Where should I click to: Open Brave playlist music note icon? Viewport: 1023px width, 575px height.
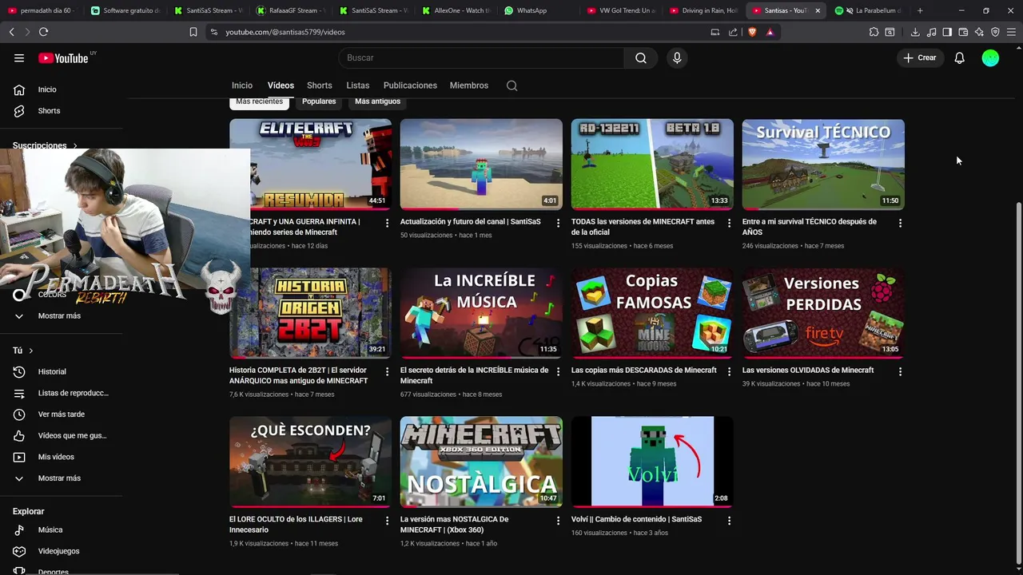tap(931, 32)
